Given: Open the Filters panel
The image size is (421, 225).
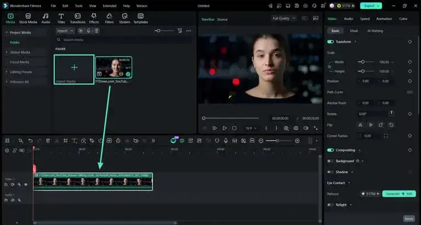Looking at the screenshot, I should [109, 19].
